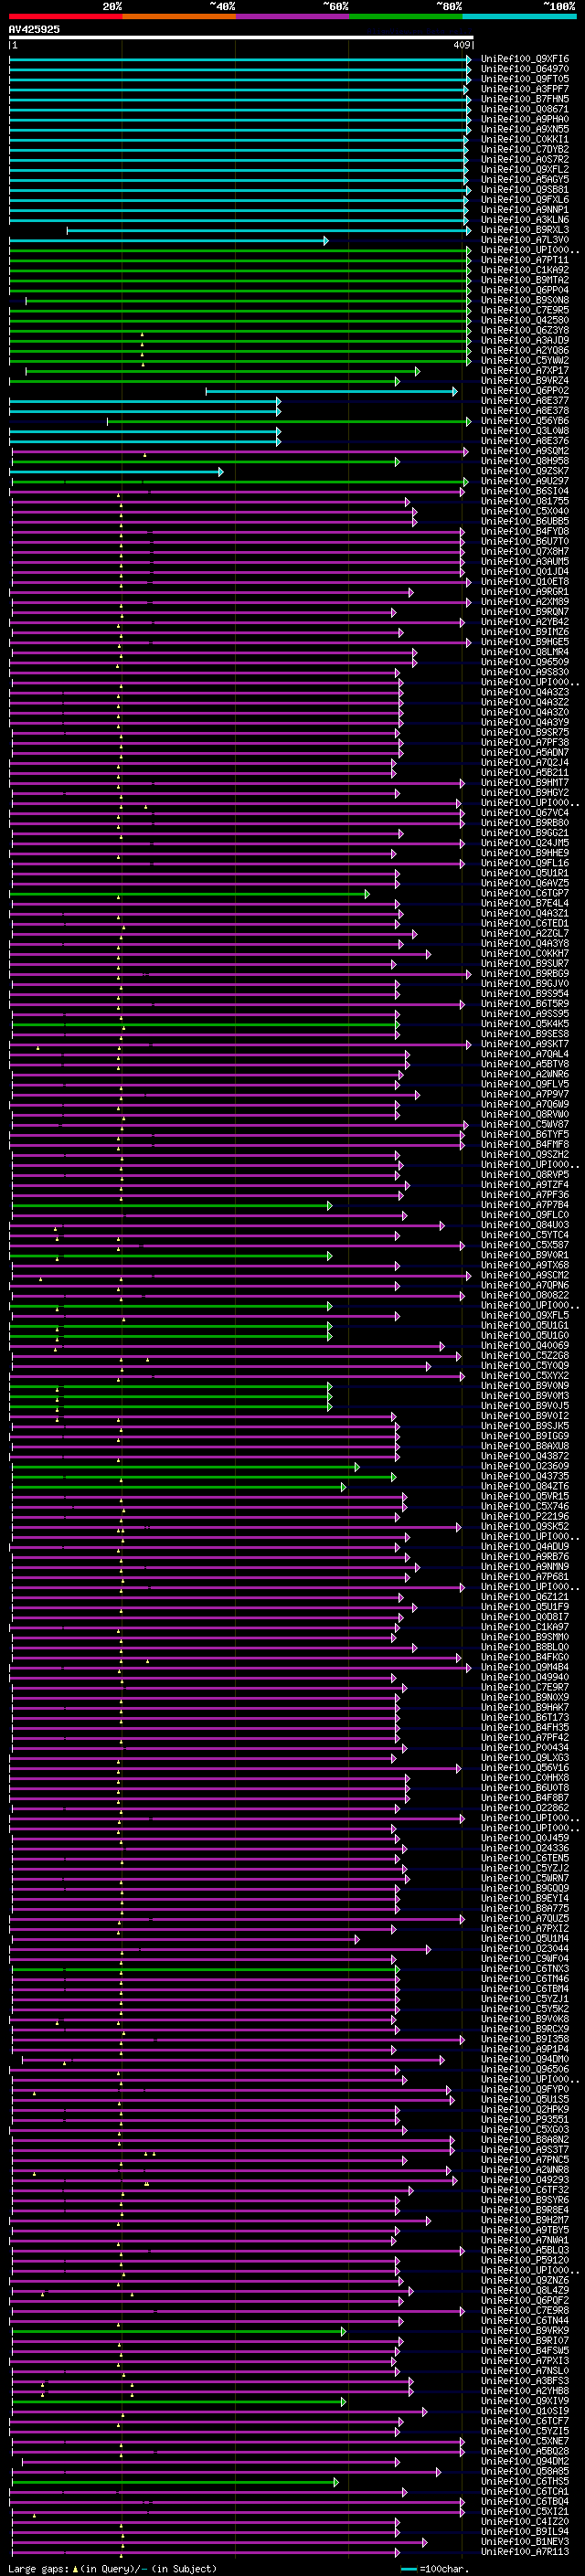Click the UniRef100_Q67VC4 label
This screenshot has height=2576, width=585.
pyautogui.click(x=524, y=813)
